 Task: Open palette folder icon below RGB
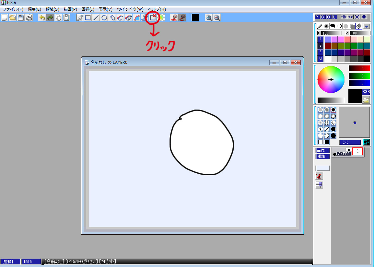pos(366,100)
